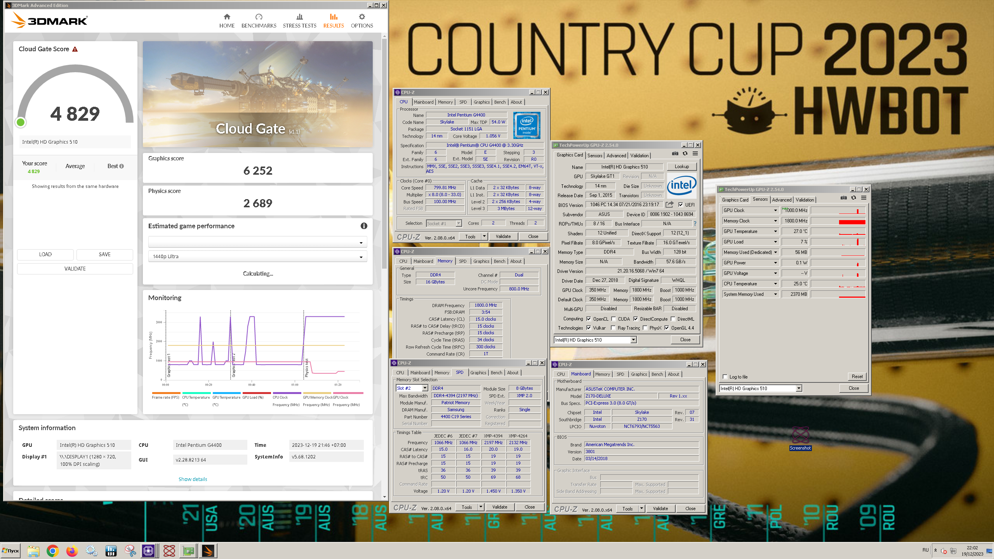Image resolution: width=994 pixels, height=559 pixels.
Task: Click the BIOS share/export icon in GPU-Z
Action: pos(669,205)
